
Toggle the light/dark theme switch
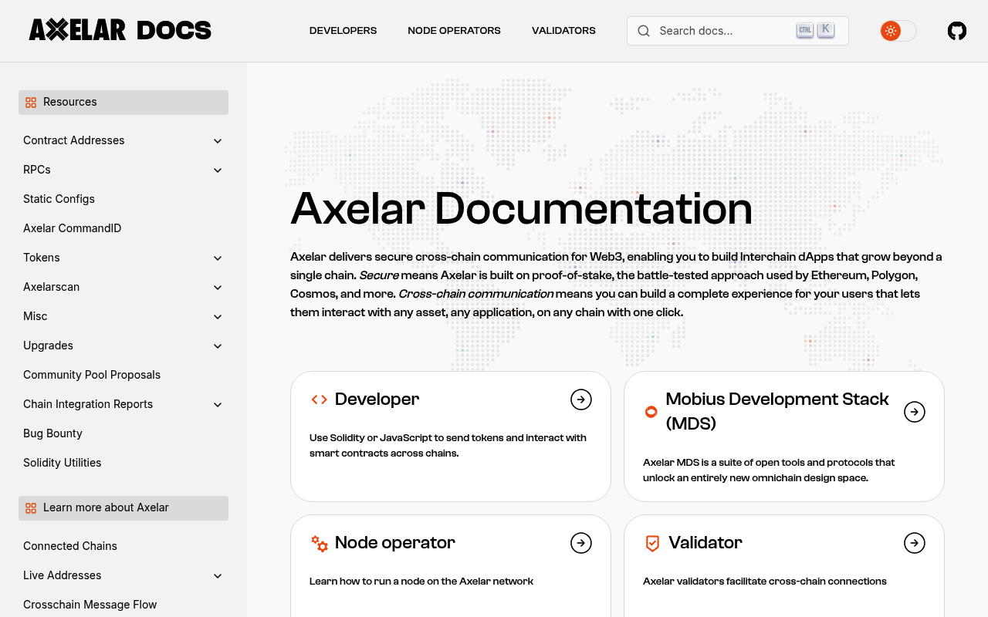click(898, 31)
